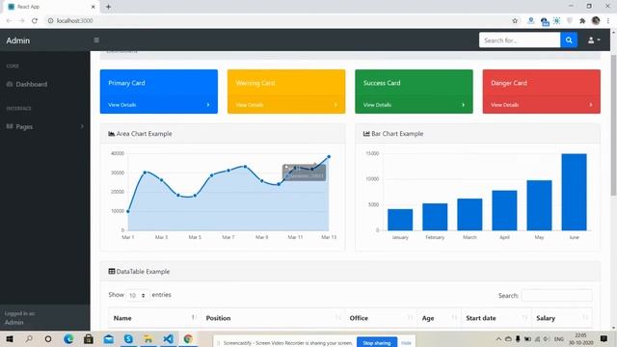Open Chrome three-dot menu
The image size is (617, 347).
point(608,21)
